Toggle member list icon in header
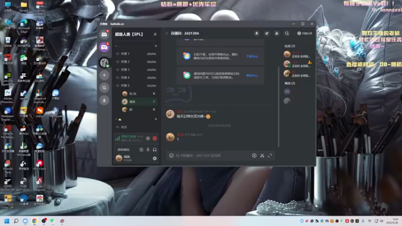Screen dimensions: 402x226 pos(277,33)
